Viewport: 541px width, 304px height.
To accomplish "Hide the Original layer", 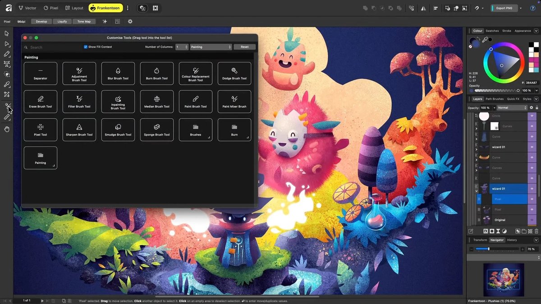I will pyautogui.click(x=532, y=220).
